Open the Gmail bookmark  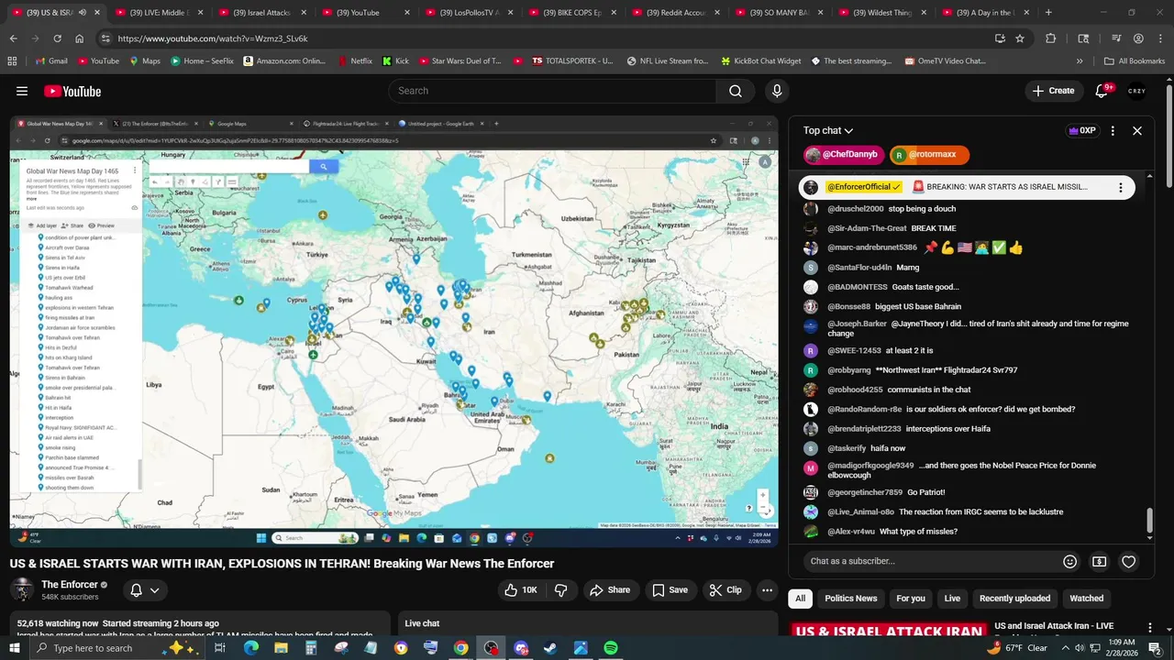coord(51,60)
